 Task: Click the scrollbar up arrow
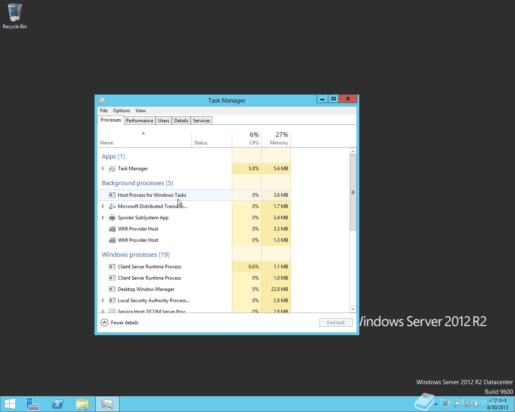pyautogui.click(x=353, y=151)
